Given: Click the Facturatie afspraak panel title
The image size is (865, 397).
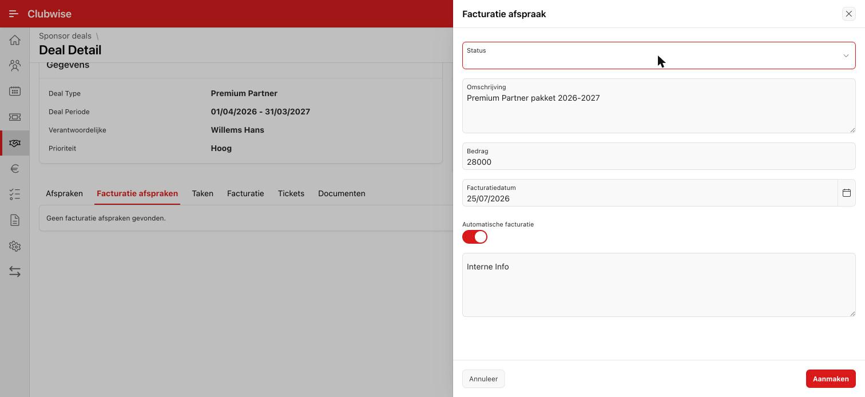Looking at the screenshot, I should pos(504,14).
